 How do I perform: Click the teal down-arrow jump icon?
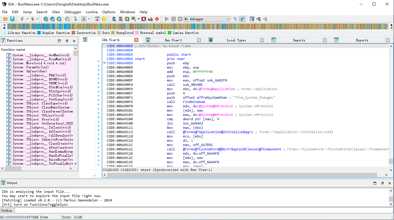click(75, 19)
